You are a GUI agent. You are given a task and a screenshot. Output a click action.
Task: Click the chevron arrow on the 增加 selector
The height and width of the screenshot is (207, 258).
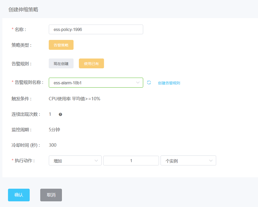[x=96, y=161]
